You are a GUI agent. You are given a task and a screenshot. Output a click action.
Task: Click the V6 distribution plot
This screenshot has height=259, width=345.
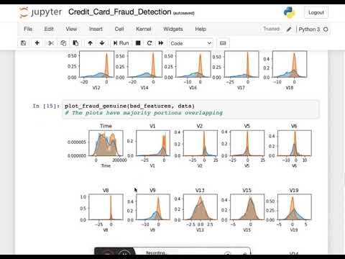pos(295,143)
